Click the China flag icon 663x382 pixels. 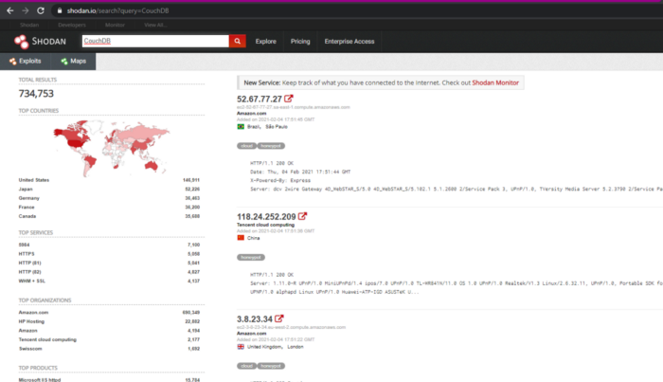tap(241, 238)
